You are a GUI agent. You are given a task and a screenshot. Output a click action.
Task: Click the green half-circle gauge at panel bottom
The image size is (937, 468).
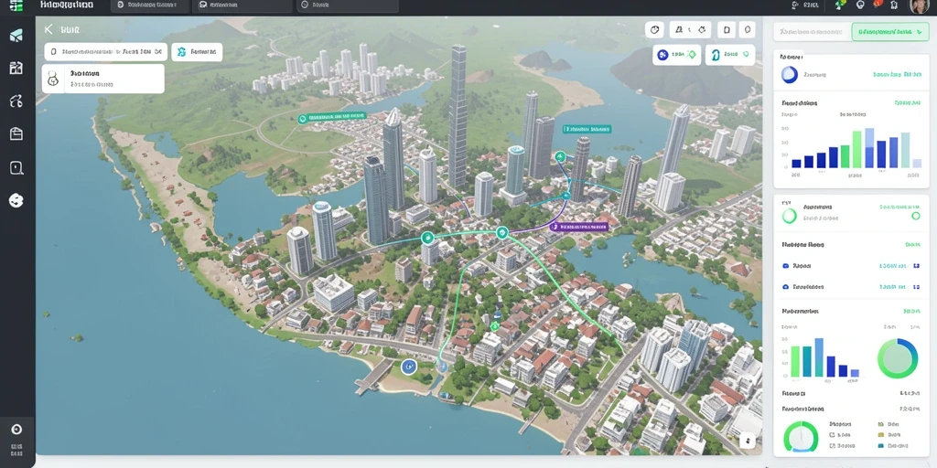(801, 436)
